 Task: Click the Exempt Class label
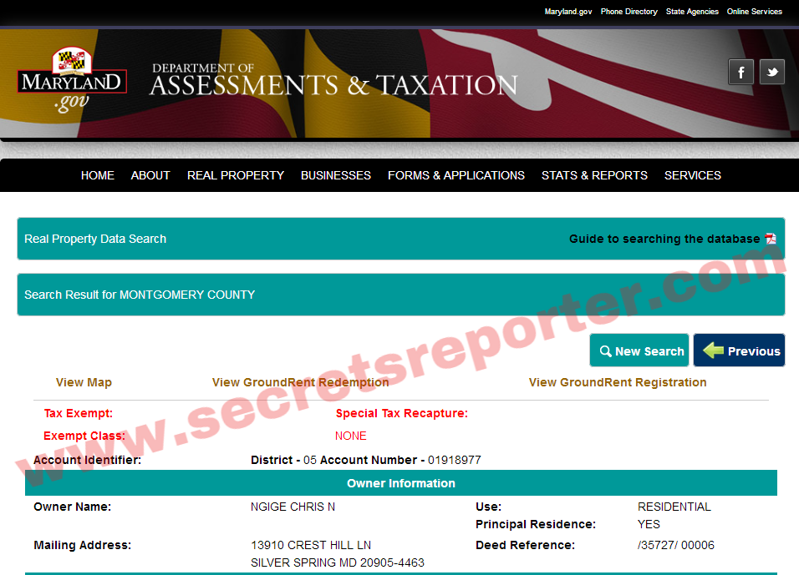84,436
